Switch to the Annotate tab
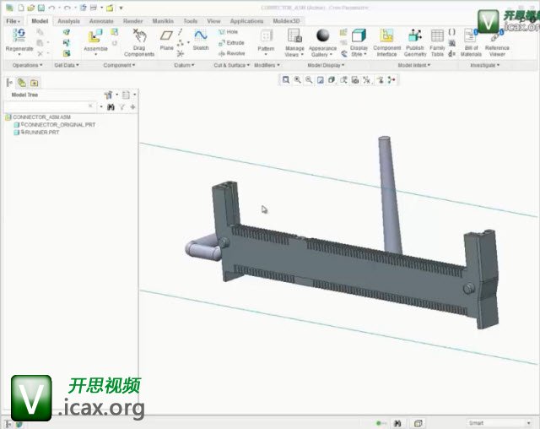 [x=101, y=21]
